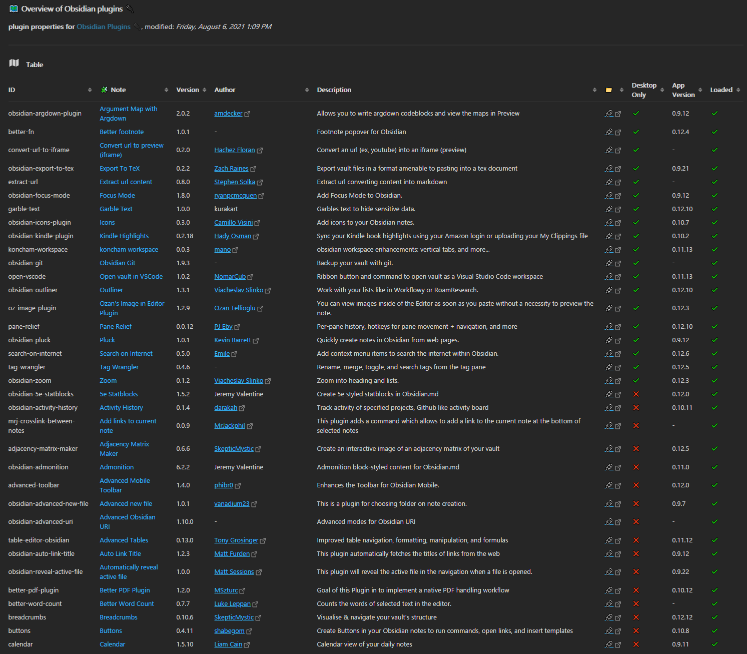Click chain link icon for breadcrumbs row
Image resolution: width=747 pixels, height=654 pixels.
click(x=609, y=617)
